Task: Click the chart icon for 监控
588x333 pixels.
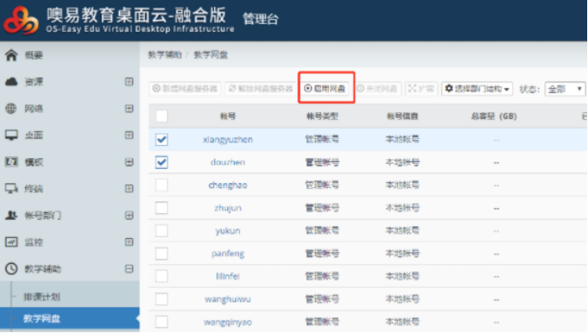Action: 12,241
